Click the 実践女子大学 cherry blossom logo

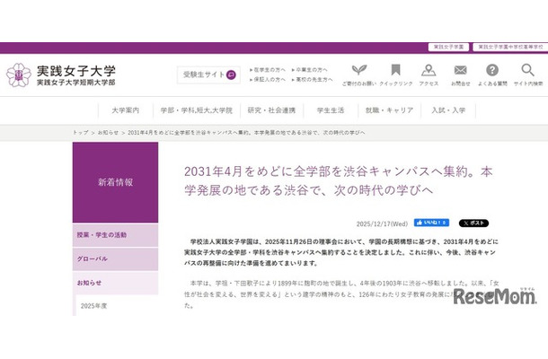tap(19, 74)
